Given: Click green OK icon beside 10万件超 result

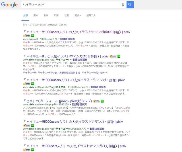Looking at the screenshot, I should (119, 57).
